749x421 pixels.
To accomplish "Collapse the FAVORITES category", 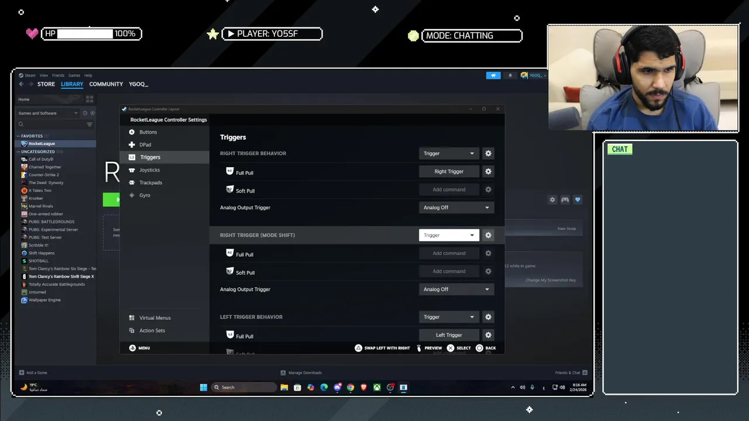I will pyautogui.click(x=32, y=136).
